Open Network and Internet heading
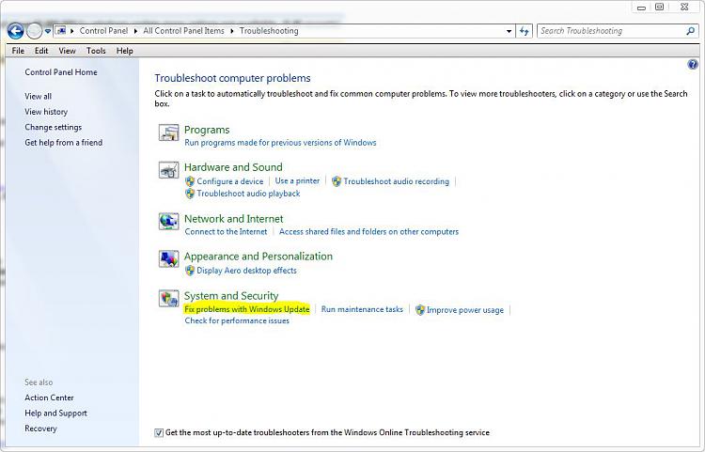 click(x=234, y=219)
